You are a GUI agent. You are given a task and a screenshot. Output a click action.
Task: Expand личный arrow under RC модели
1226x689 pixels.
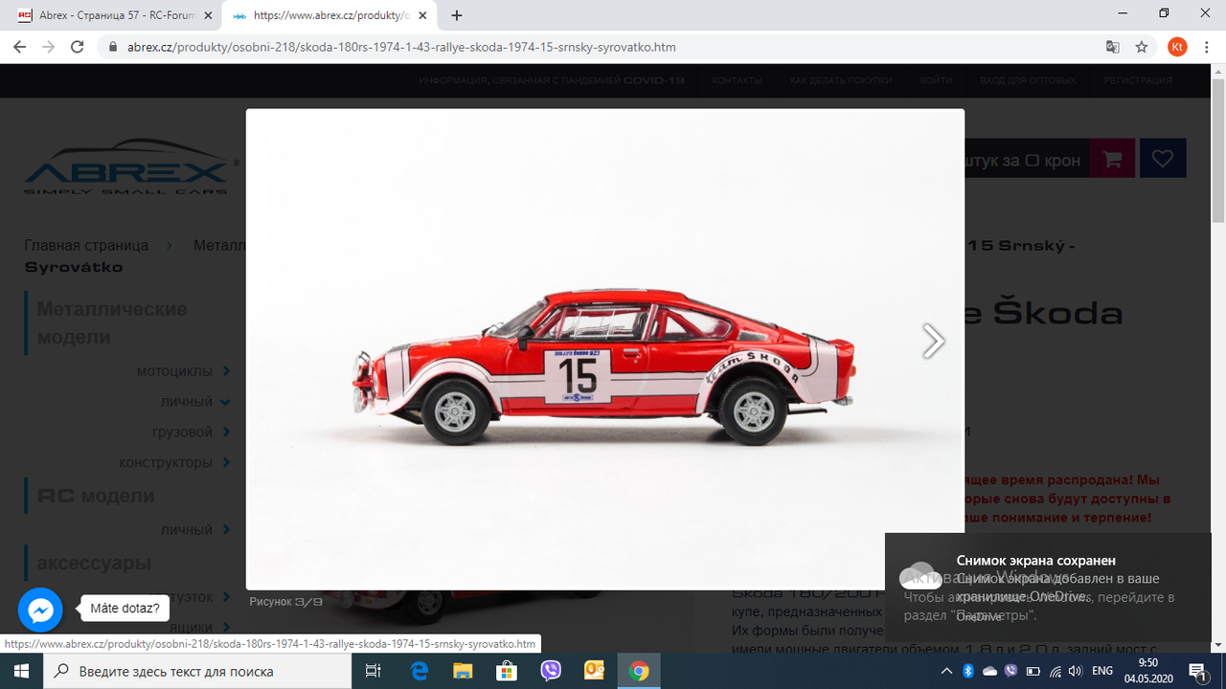[x=227, y=529]
